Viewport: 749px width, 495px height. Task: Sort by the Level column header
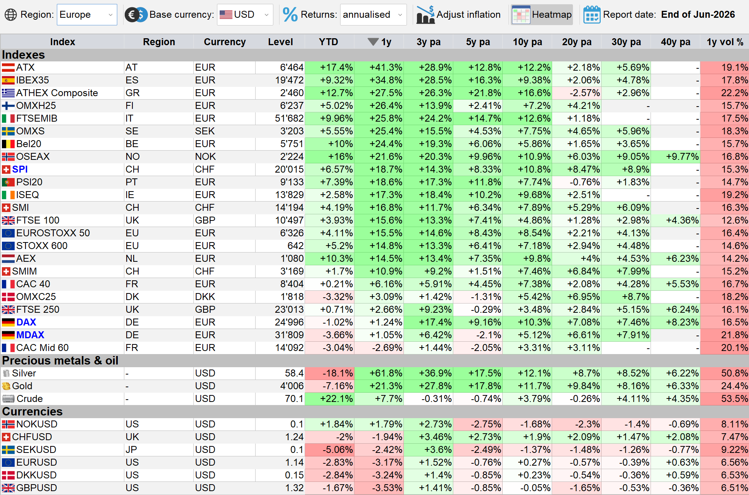pos(280,42)
